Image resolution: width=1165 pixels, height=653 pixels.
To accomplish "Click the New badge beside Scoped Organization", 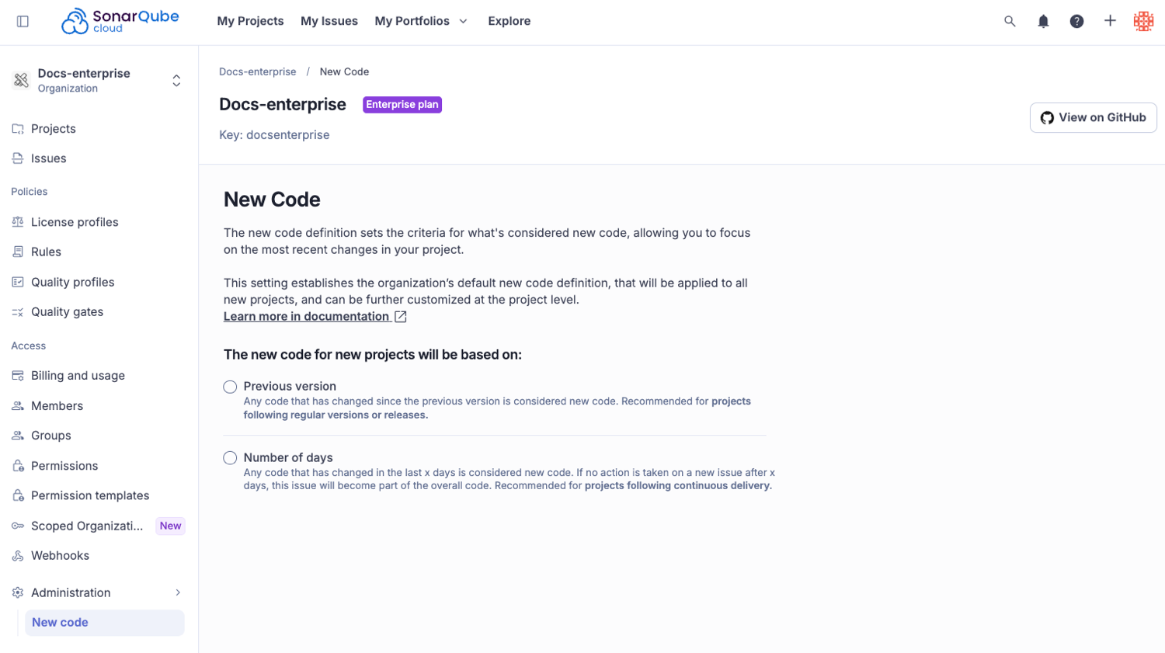I will coord(170,526).
